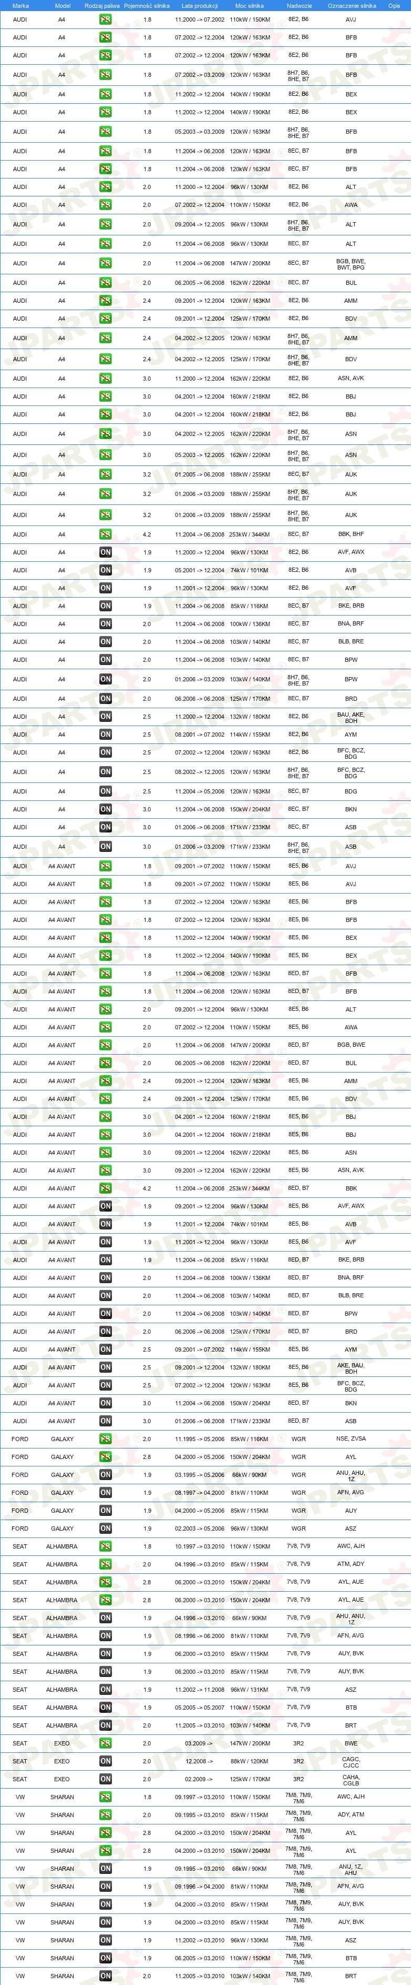The width and height of the screenshot is (411, 1985).
Task: Click petrol icon in A4 Avant ALT row
Action: tap(106, 1009)
